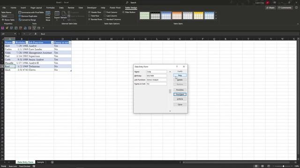Click the Data Entry Form help question mark

(x=177, y=66)
